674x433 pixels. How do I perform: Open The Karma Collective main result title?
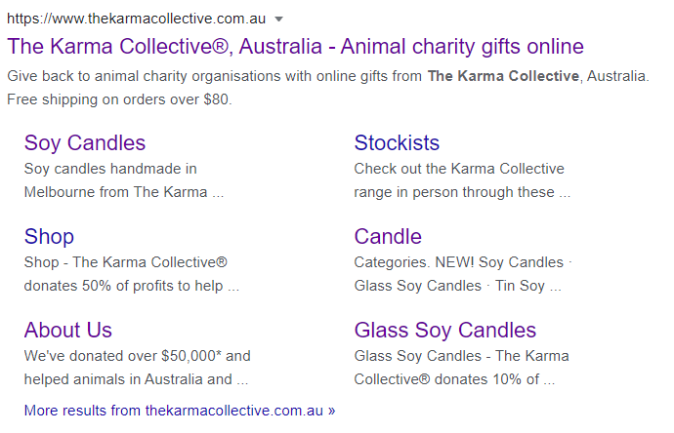click(295, 46)
